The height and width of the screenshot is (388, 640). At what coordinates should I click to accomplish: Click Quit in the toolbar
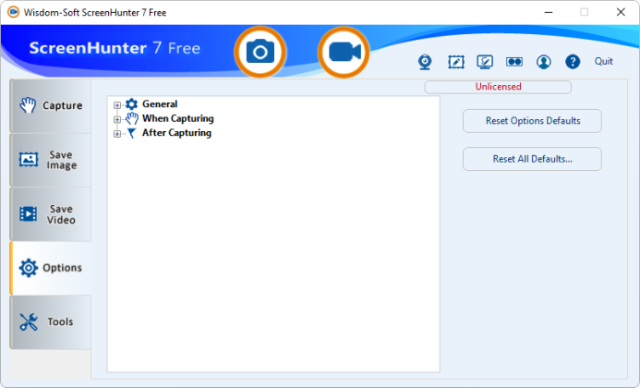tap(603, 61)
